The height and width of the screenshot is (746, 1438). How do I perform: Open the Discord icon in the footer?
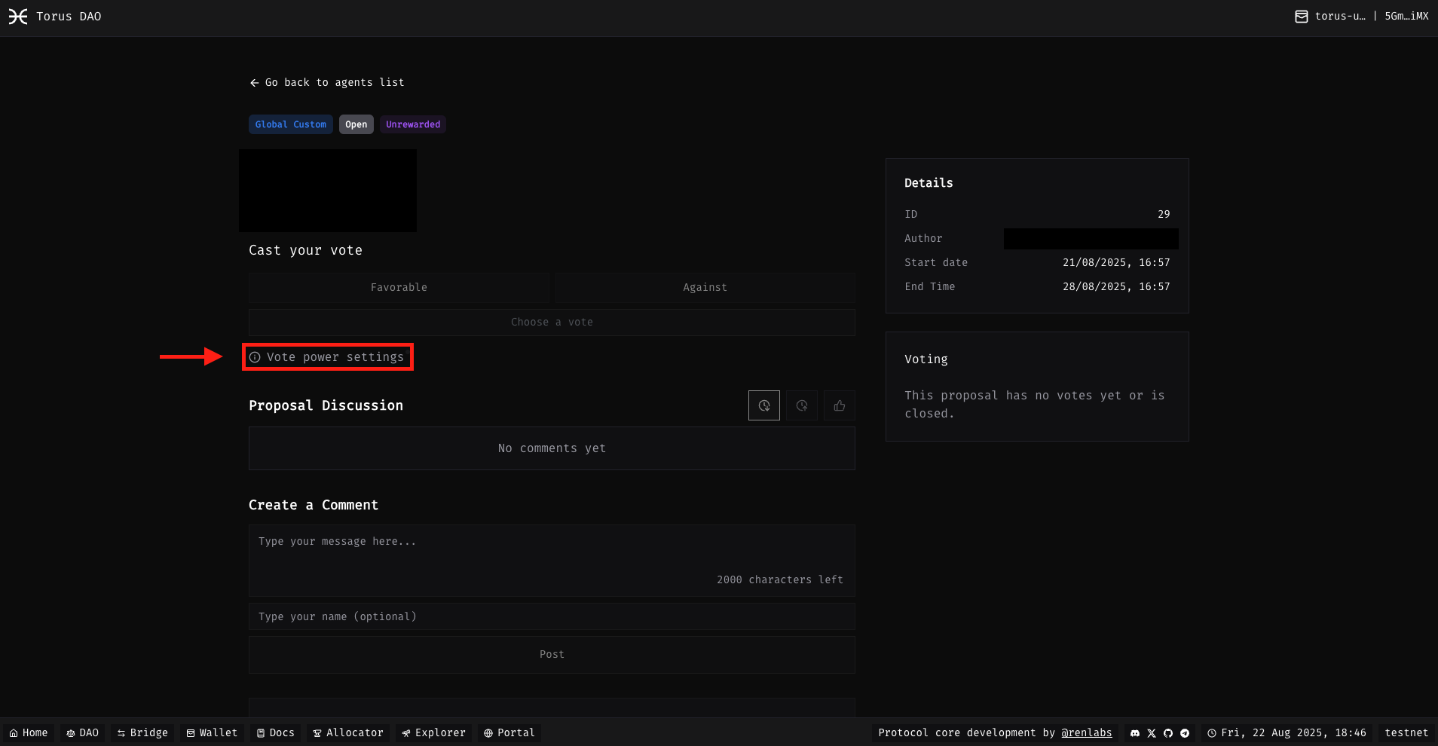[x=1135, y=732]
